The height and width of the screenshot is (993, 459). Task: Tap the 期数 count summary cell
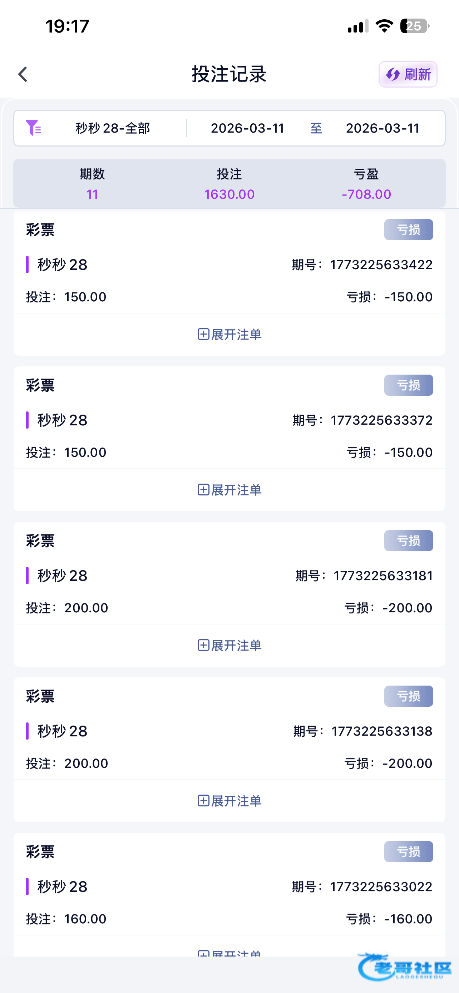tap(92, 184)
